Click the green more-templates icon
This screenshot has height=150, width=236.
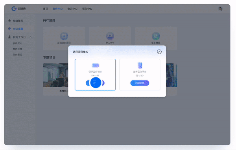pos(156,36)
